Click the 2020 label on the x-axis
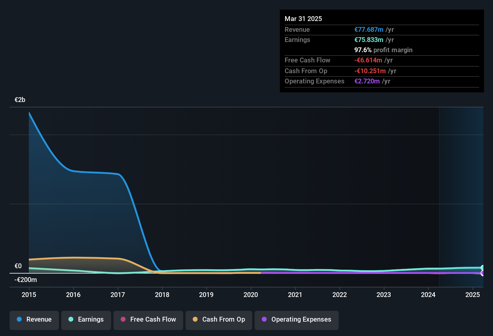 (x=251, y=295)
